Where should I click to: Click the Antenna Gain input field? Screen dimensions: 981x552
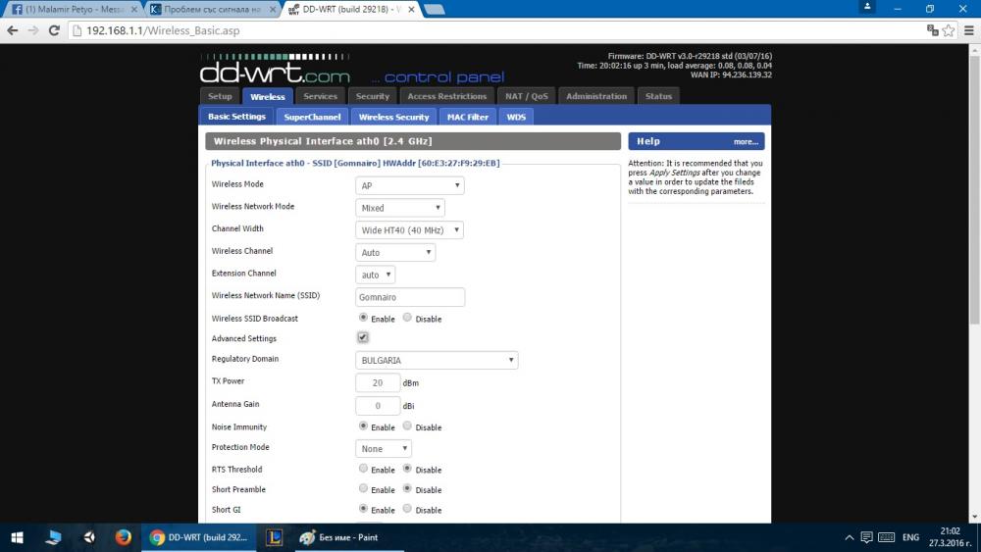coord(378,406)
